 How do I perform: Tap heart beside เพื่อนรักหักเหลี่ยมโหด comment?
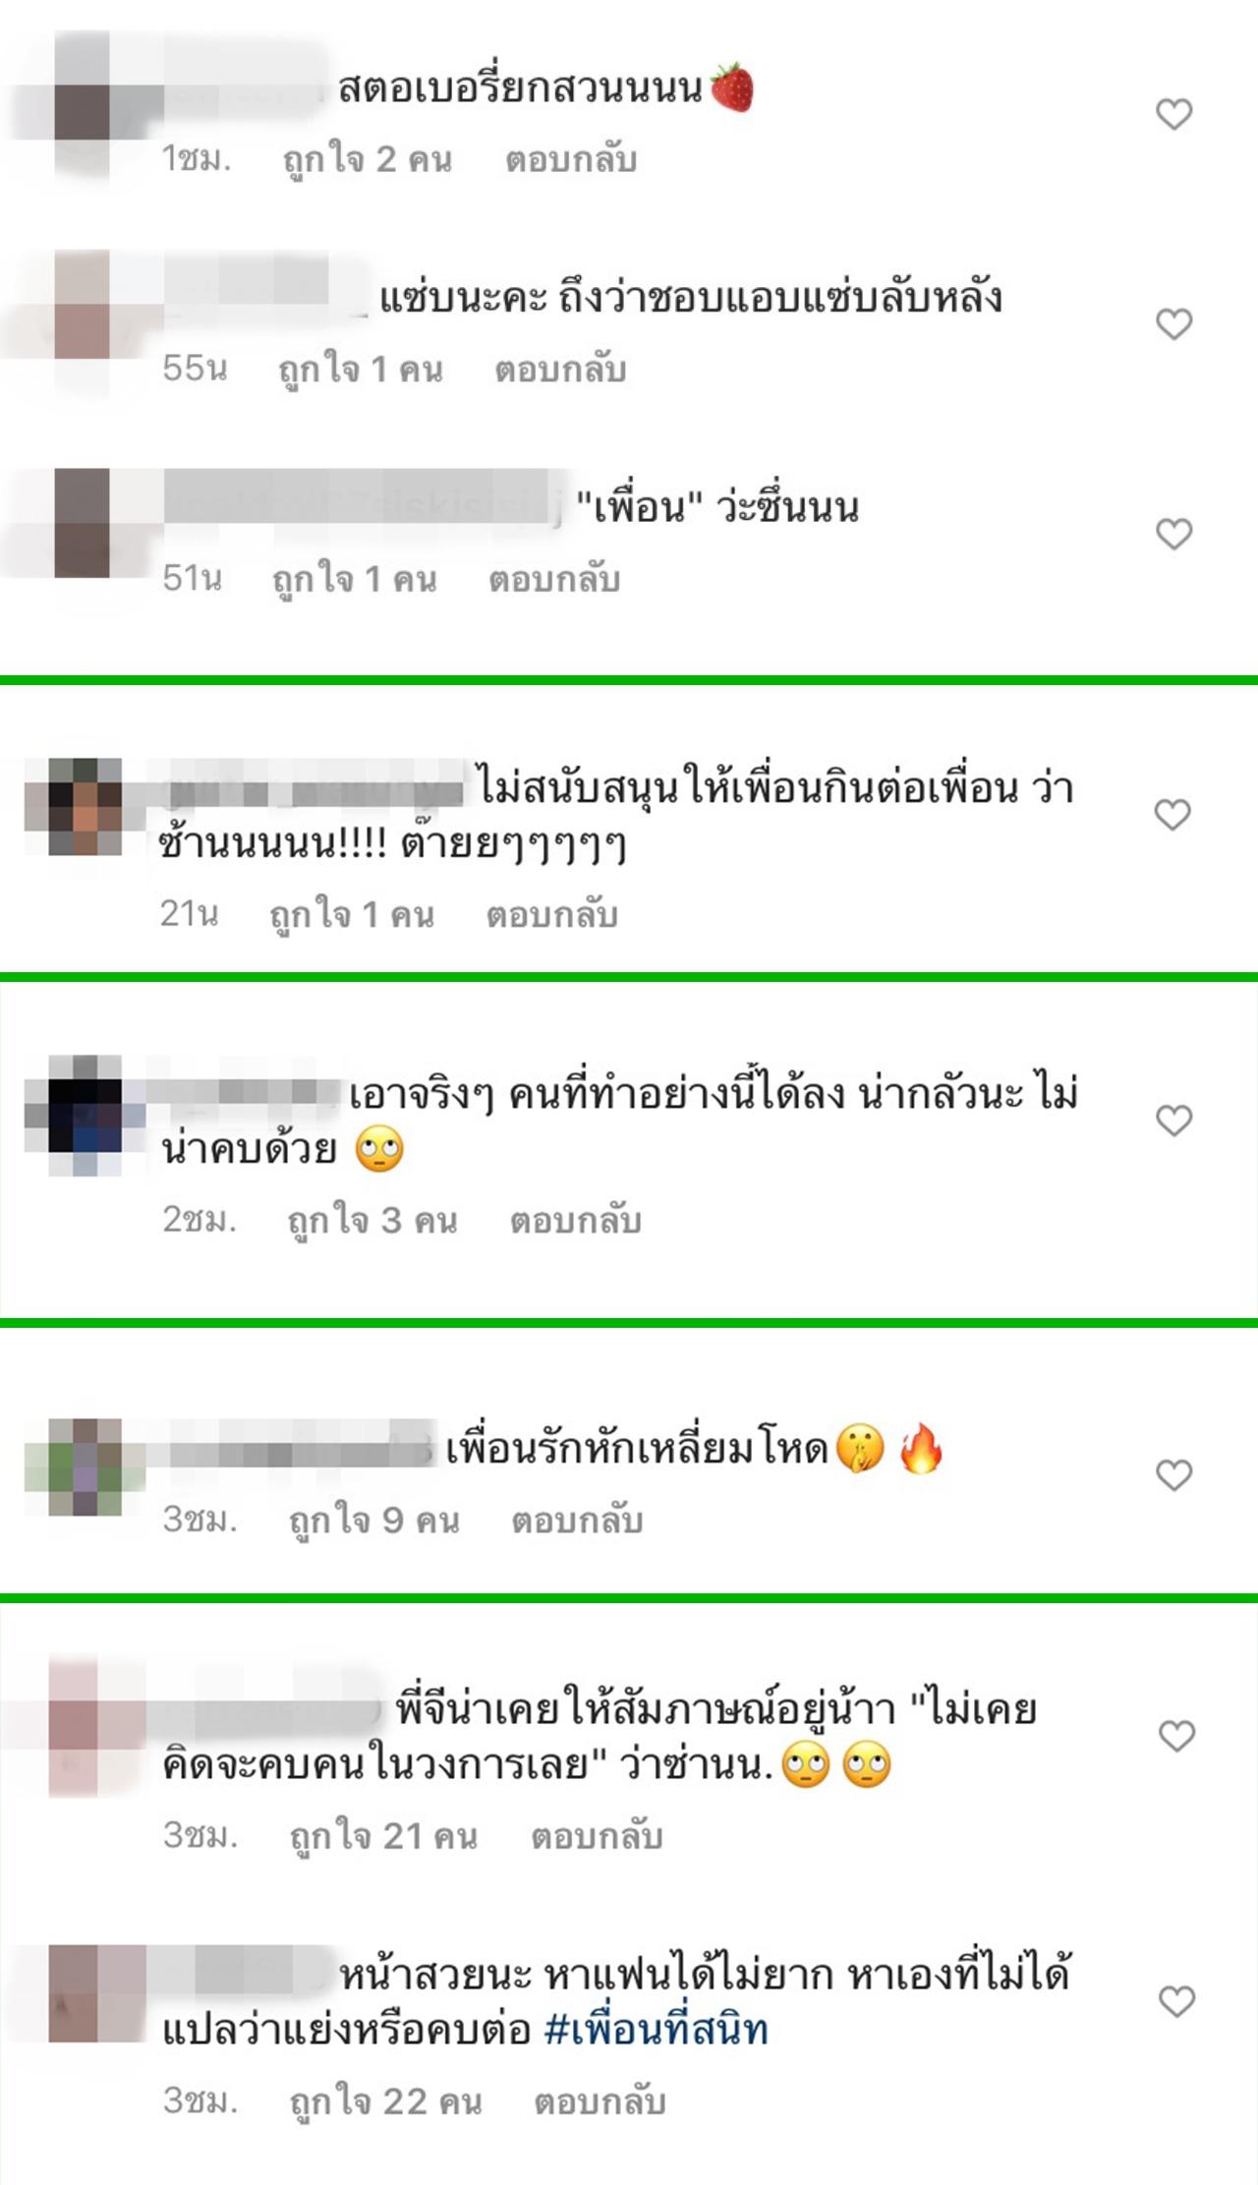[1173, 1474]
